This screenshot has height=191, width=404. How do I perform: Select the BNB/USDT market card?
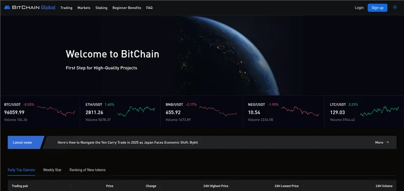[x=201, y=112]
